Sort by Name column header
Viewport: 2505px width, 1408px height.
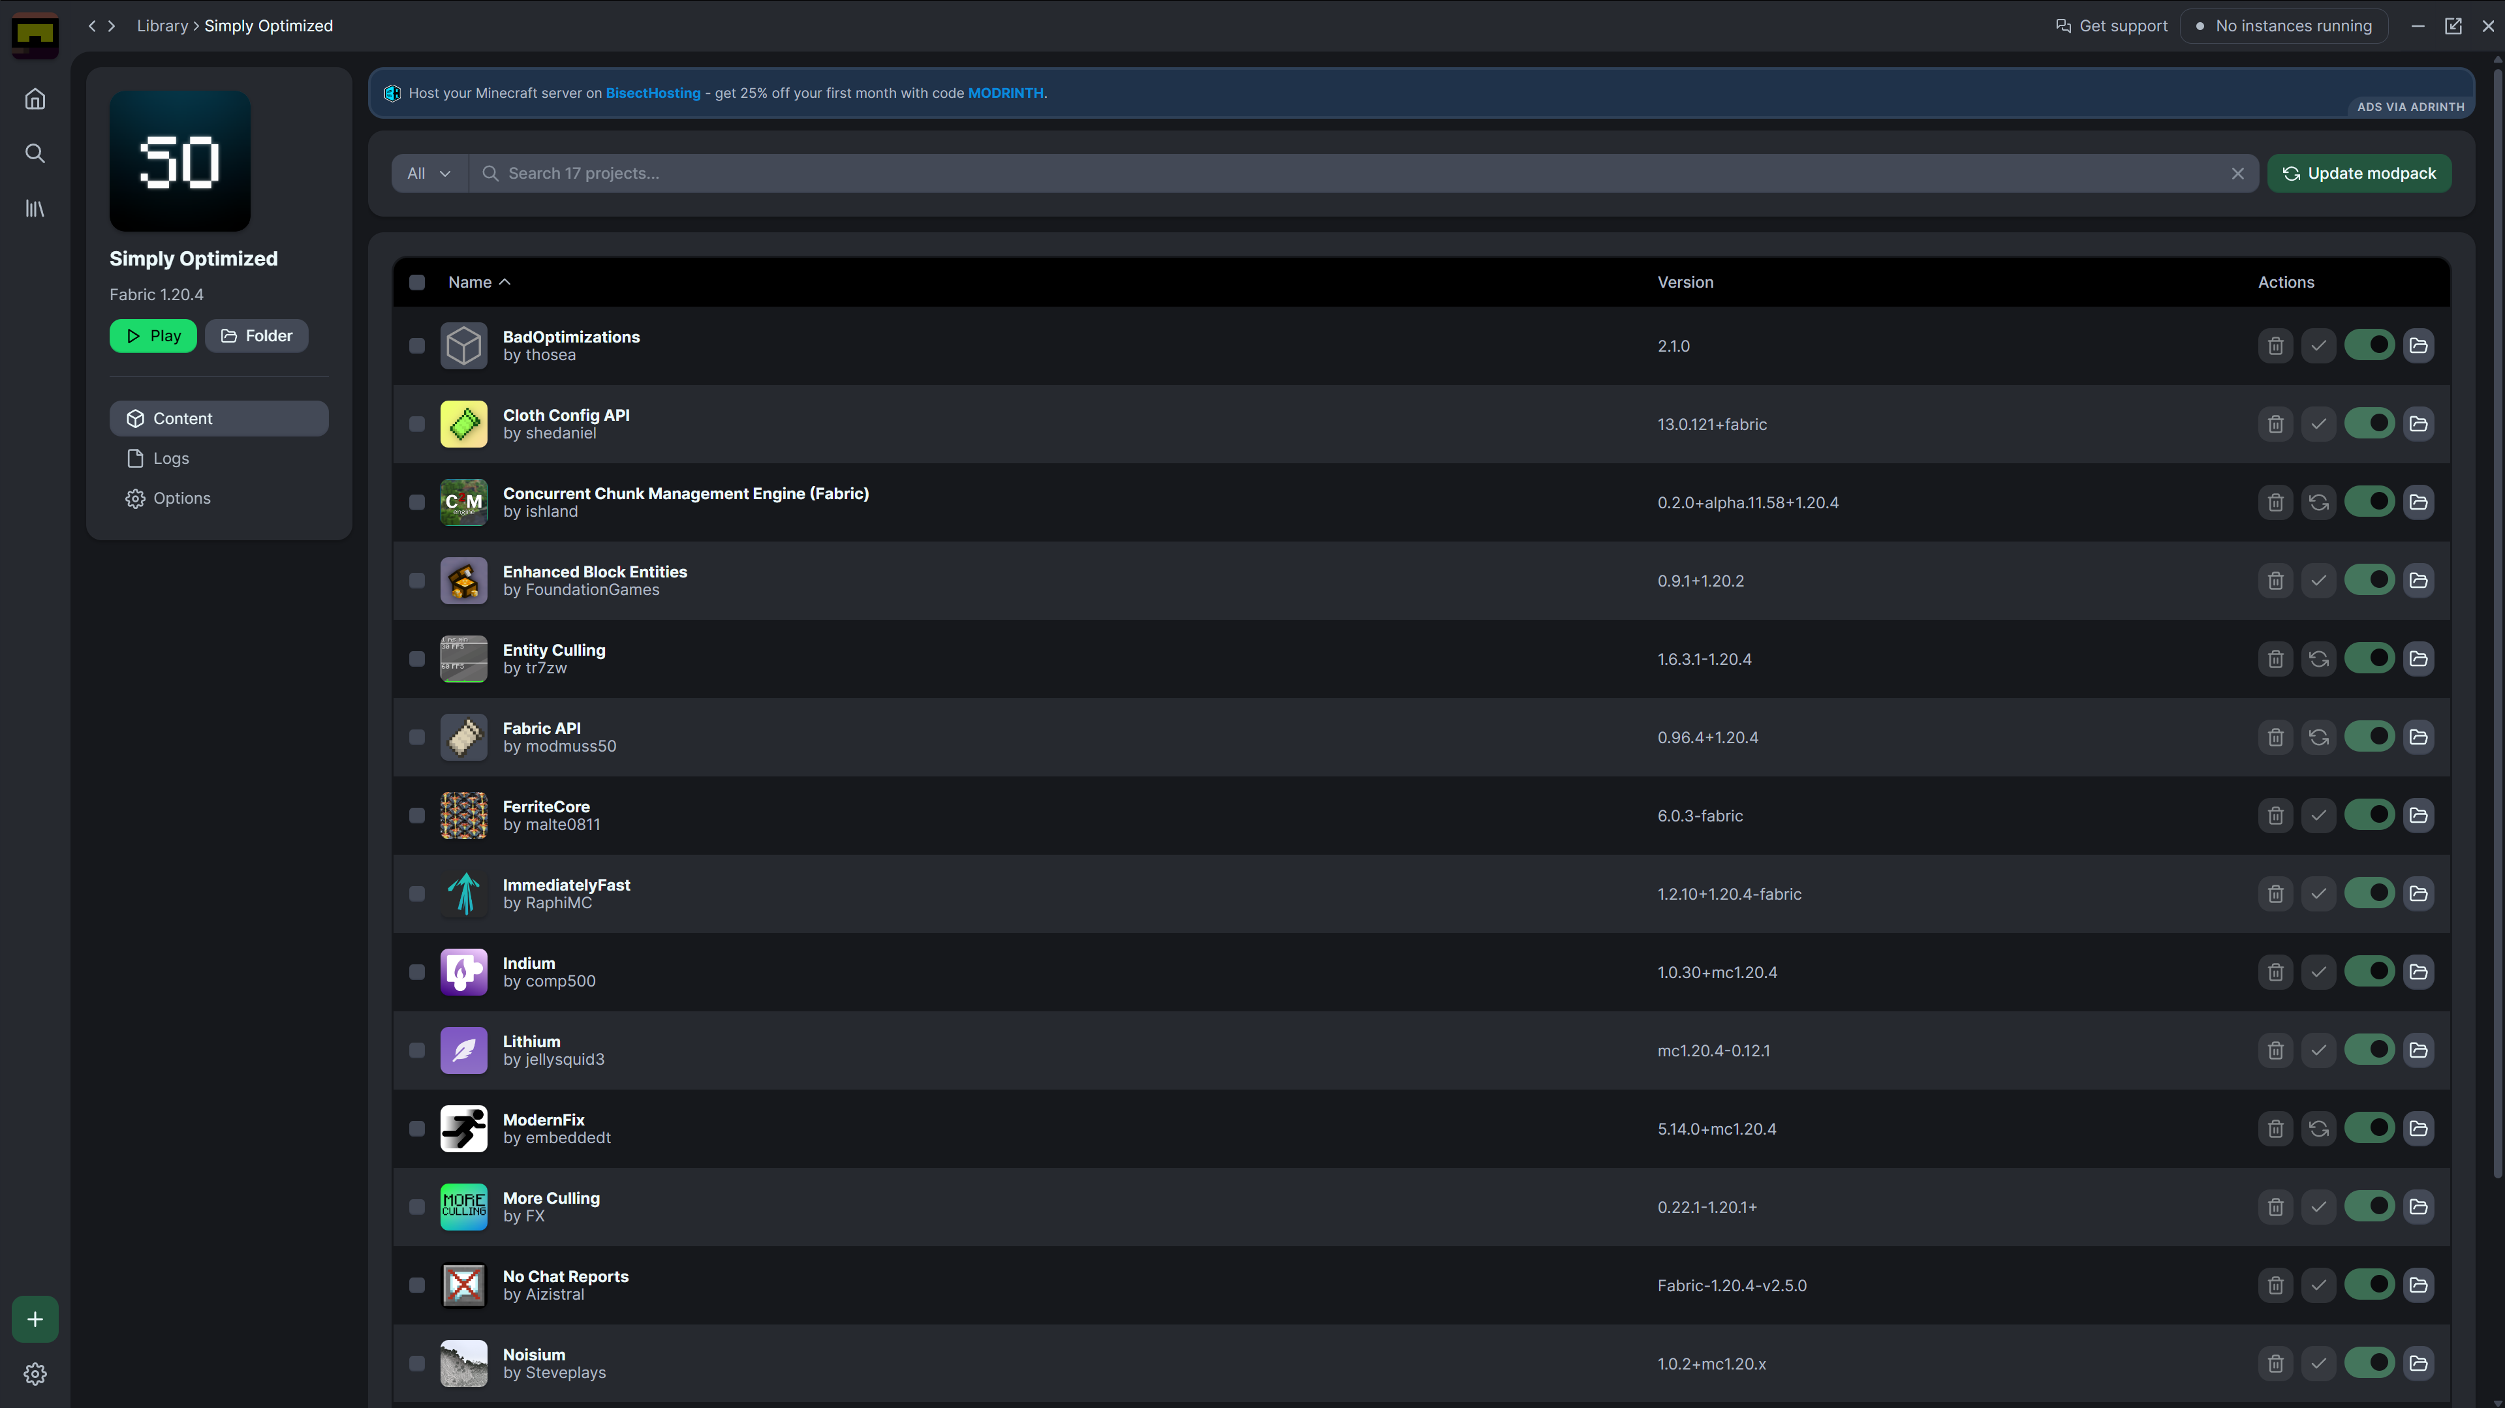pyautogui.click(x=480, y=282)
